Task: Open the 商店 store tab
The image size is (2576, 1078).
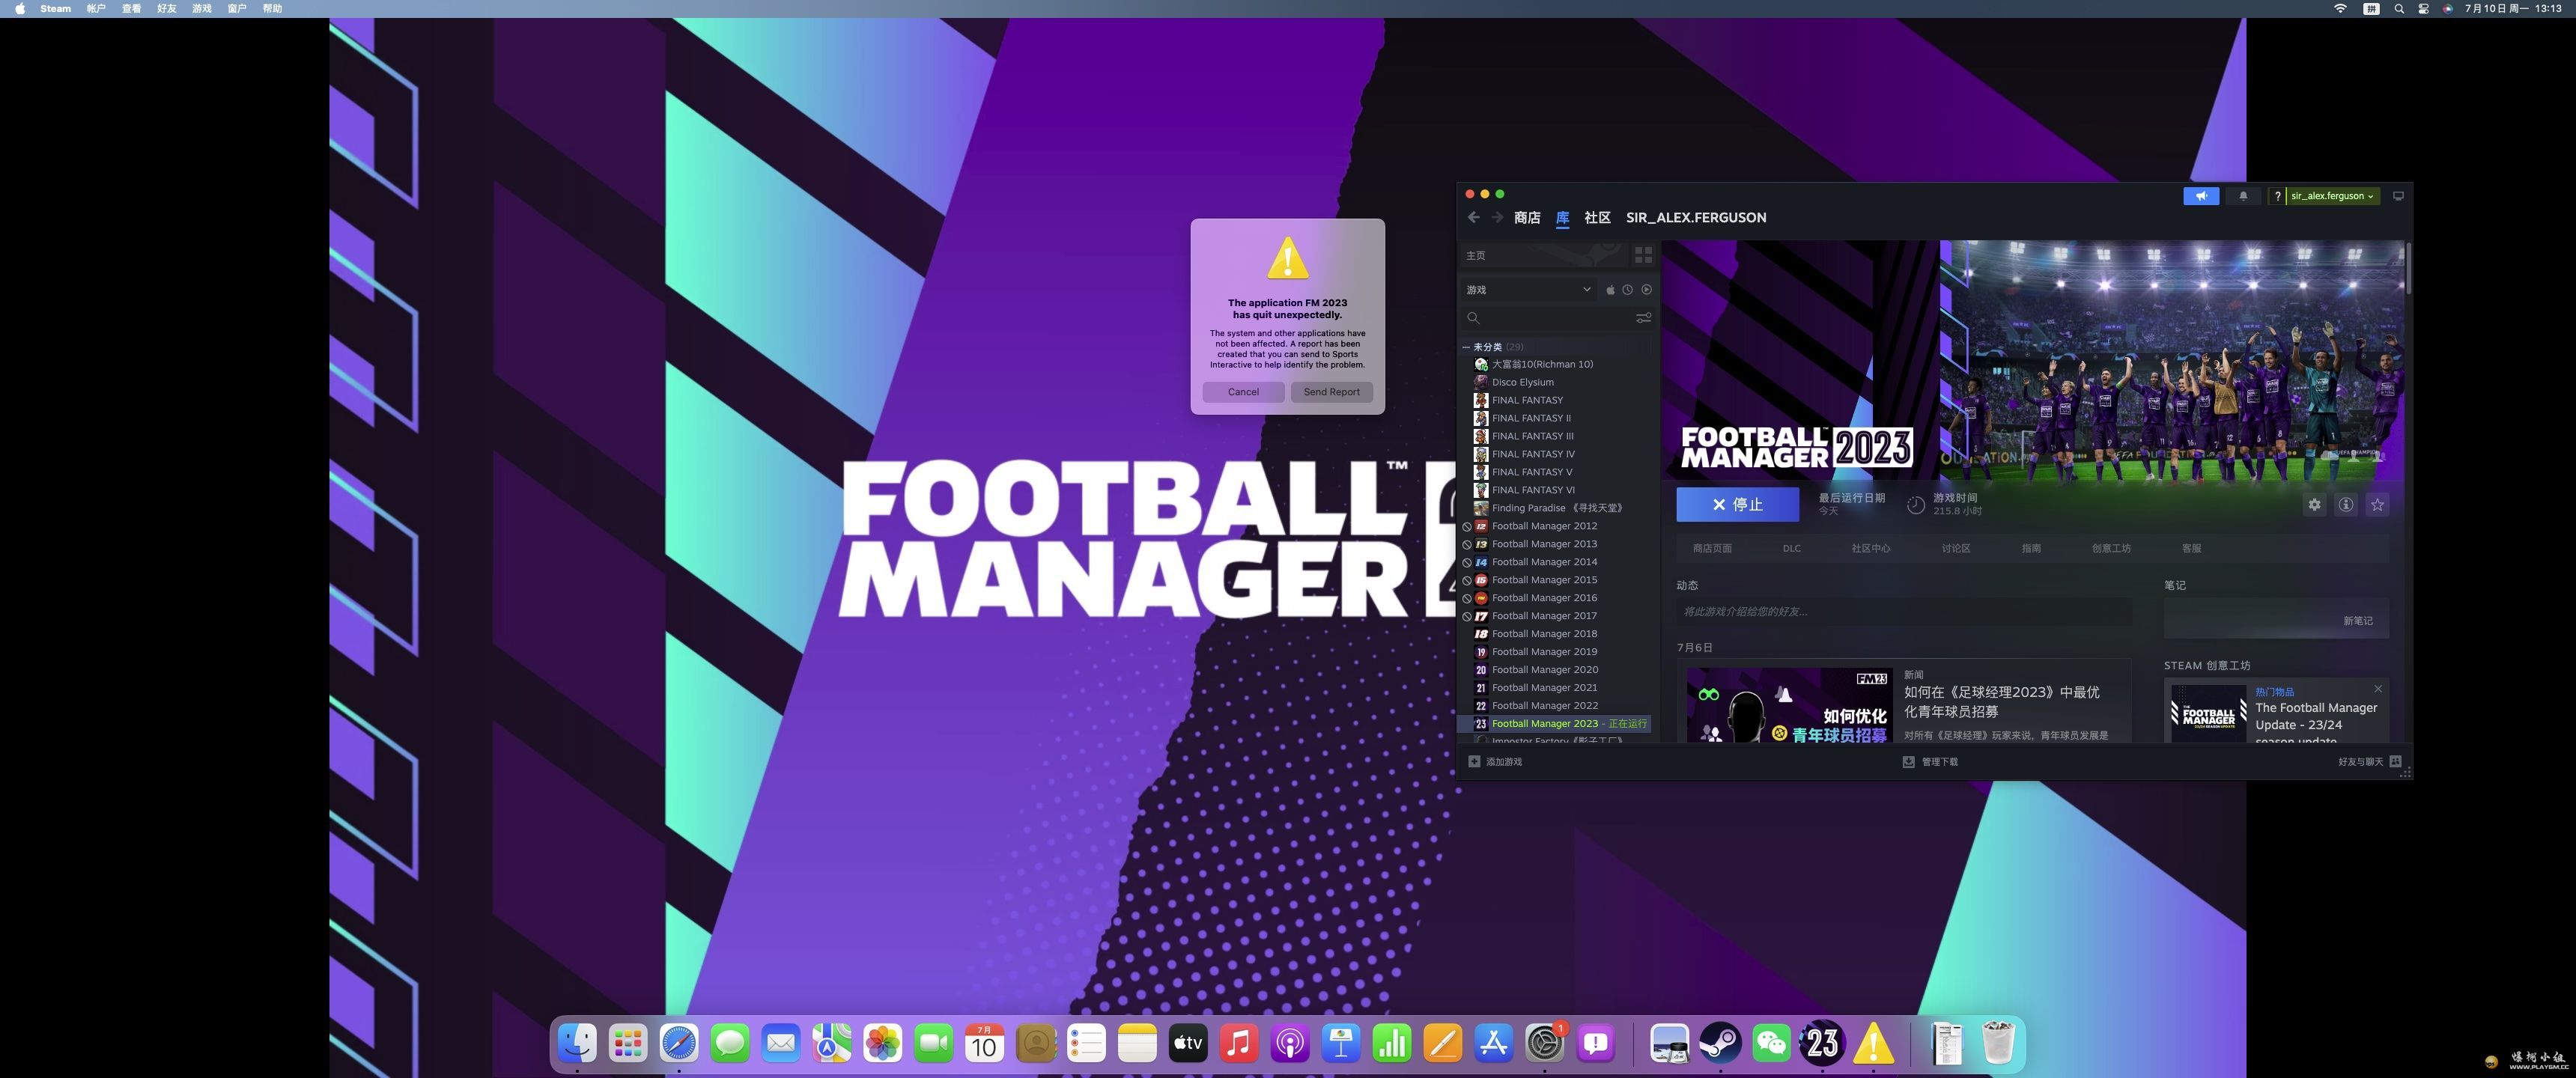Action: coord(1526,218)
